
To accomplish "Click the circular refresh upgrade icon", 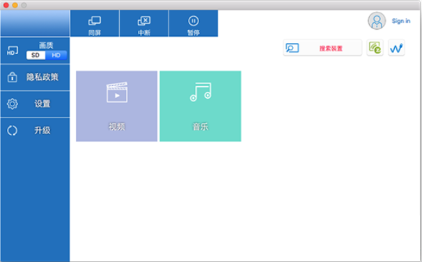I will point(13,131).
